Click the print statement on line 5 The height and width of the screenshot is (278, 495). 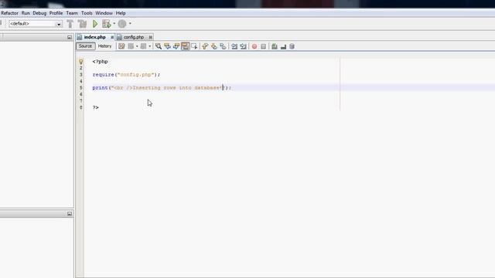(162, 87)
